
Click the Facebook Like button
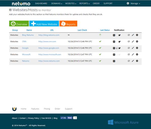click(x=63, y=118)
